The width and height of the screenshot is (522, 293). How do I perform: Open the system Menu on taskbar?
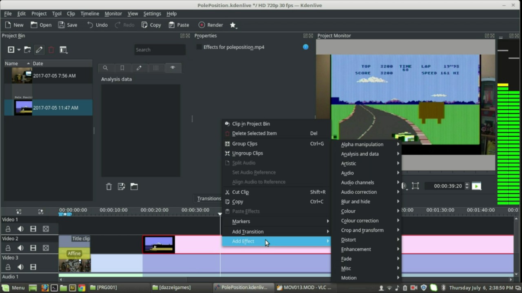(x=14, y=288)
